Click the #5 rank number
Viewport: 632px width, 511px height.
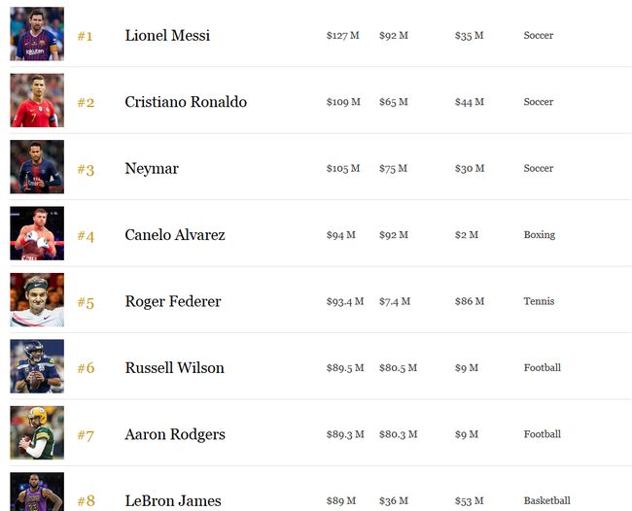pyautogui.click(x=86, y=303)
